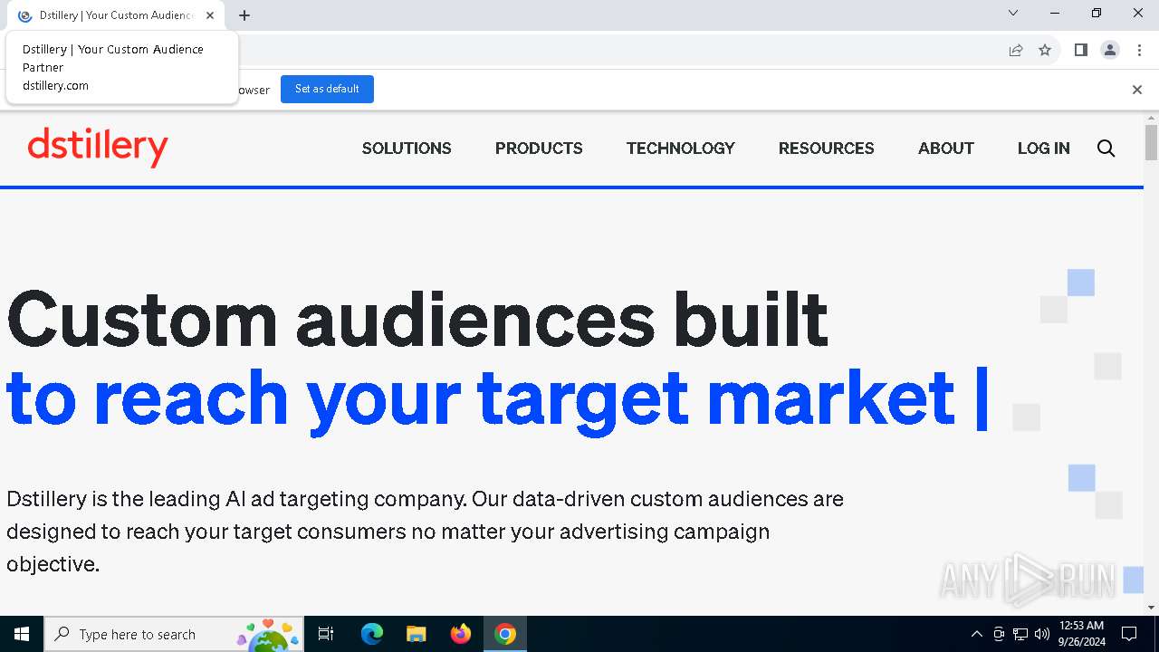
Task: Go to LOG IN page
Action: (1044, 149)
